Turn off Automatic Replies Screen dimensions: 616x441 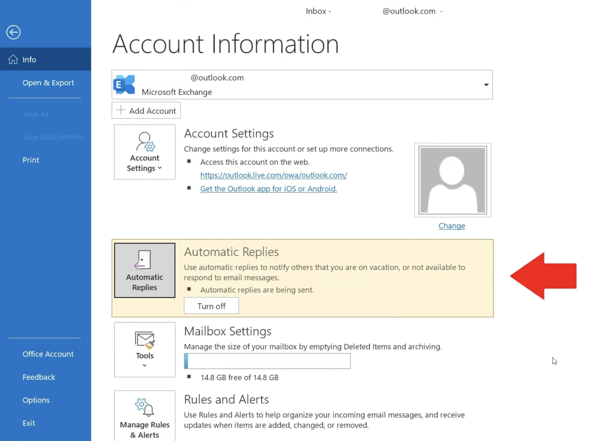coord(211,306)
